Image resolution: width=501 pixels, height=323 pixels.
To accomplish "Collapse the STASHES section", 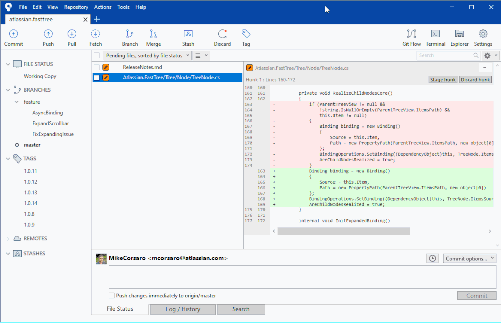I will point(8,254).
